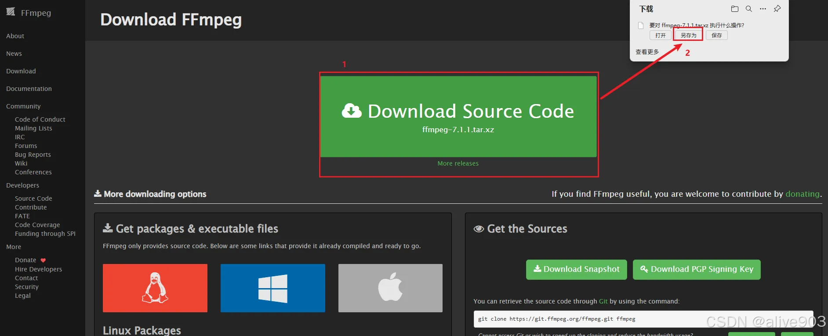Open Code of Conduct sidebar link
The height and width of the screenshot is (336, 828).
pyautogui.click(x=40, y=119)
